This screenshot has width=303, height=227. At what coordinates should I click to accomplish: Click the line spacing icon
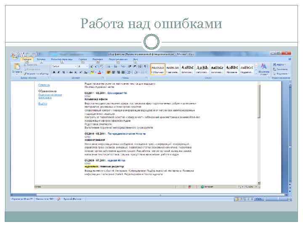point(129,72)
